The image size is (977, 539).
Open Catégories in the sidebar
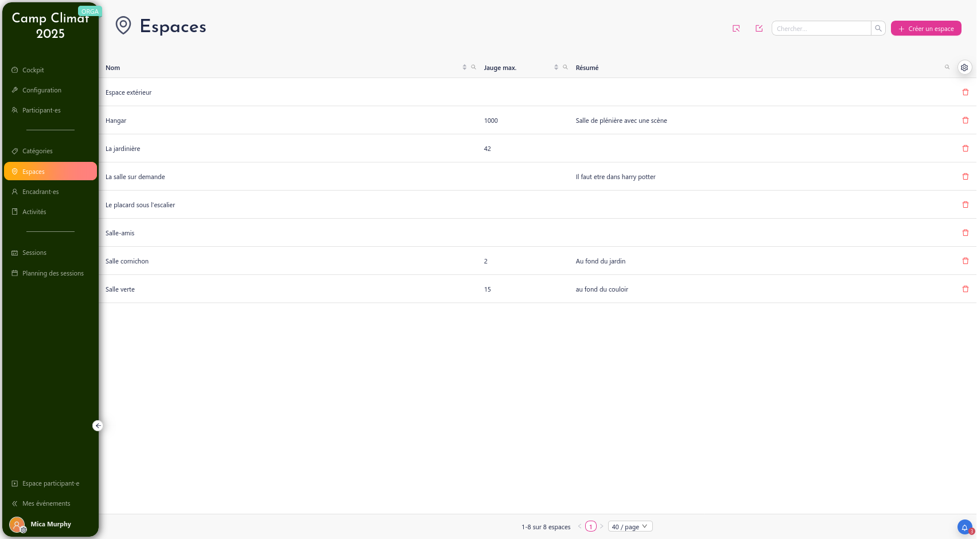click(x=37, y=151)
